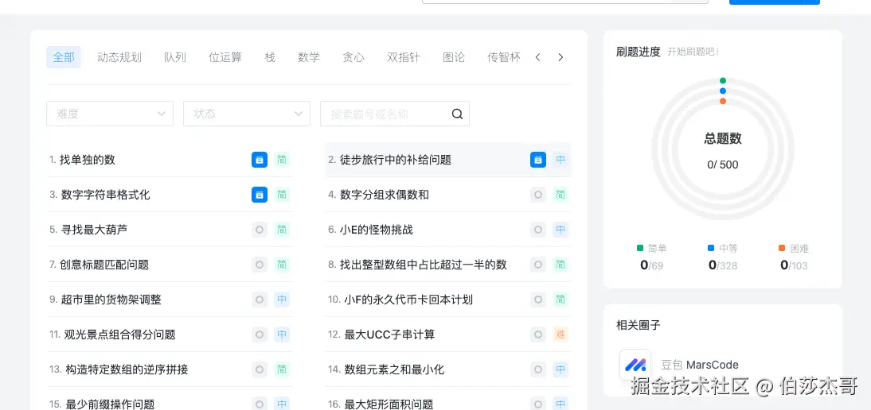Screen dimensions: 871x410
Task: Select the 动态规划 category tab
Action: tap(119, 57)
